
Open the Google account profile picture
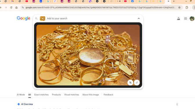(192, 18)
